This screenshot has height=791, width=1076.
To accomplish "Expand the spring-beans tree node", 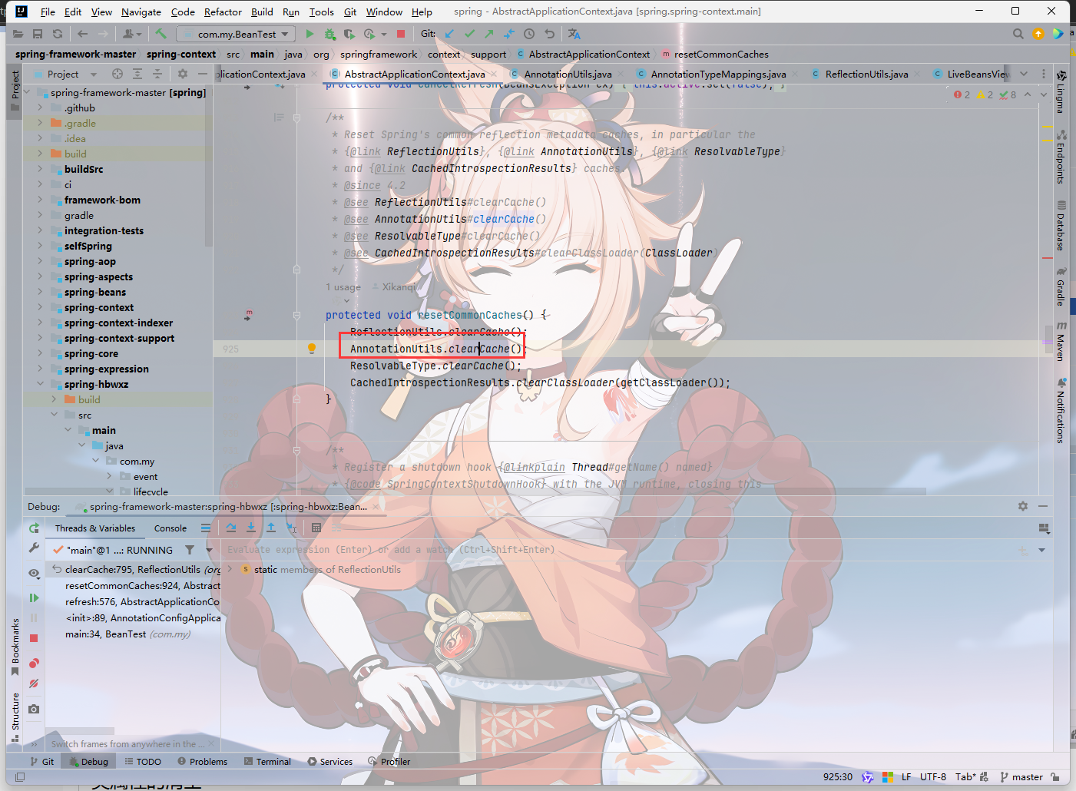I will pyautogui.click(x=40, y=292).
